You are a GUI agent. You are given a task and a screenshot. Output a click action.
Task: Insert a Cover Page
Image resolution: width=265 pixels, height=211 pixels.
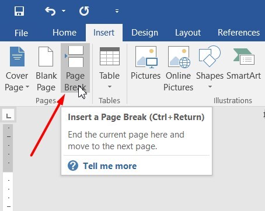point(17,69)
